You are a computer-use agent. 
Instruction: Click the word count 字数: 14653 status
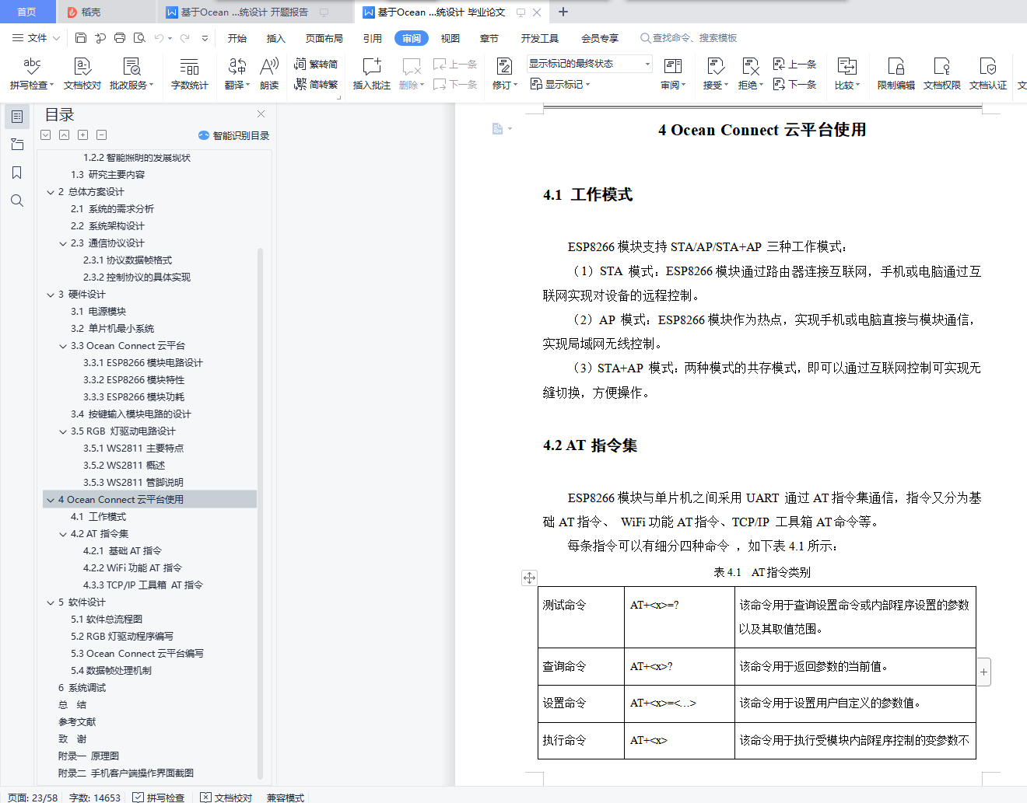click(95, 797)
